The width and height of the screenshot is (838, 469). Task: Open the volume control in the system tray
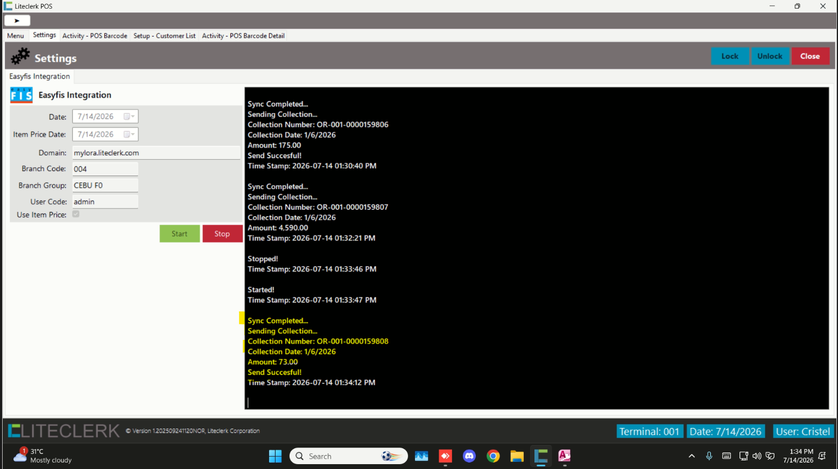coord(757,456)
